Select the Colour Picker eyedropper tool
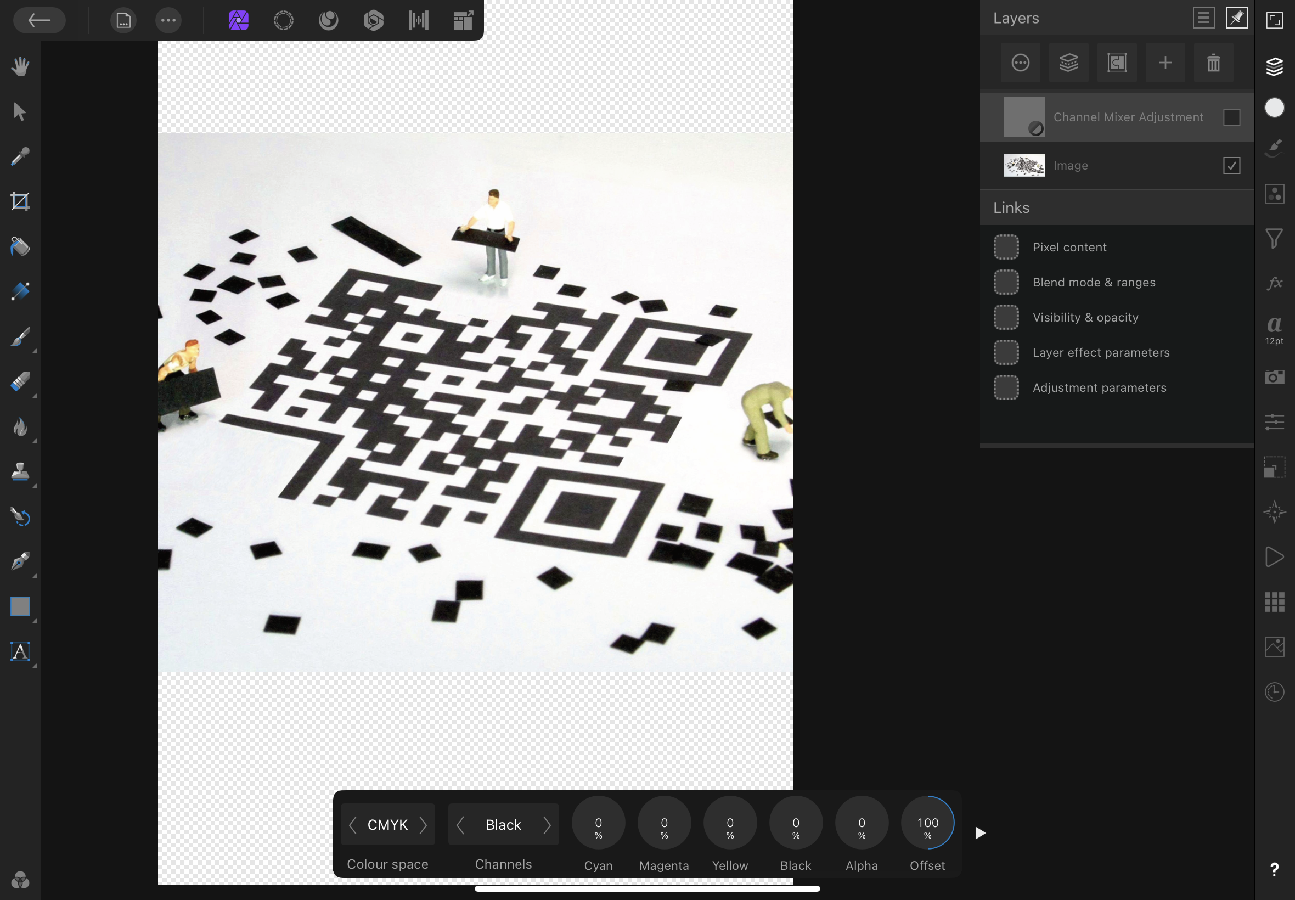This screenshot has width=1295, height=900. 20,156
